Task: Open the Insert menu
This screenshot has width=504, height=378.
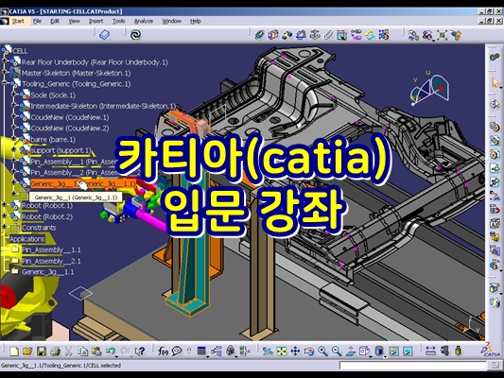Action: coord(96,21)
